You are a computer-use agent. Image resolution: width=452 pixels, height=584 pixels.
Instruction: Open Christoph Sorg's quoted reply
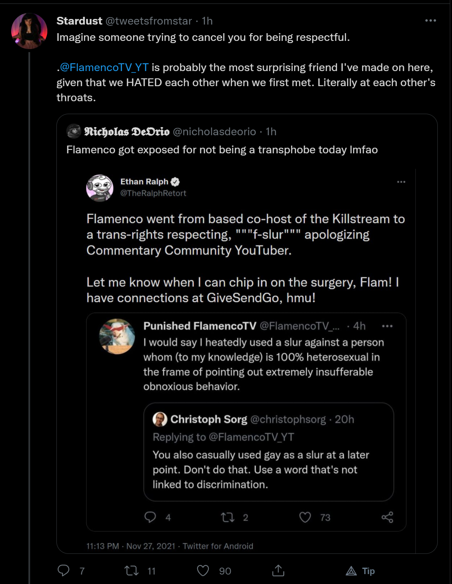269,452
